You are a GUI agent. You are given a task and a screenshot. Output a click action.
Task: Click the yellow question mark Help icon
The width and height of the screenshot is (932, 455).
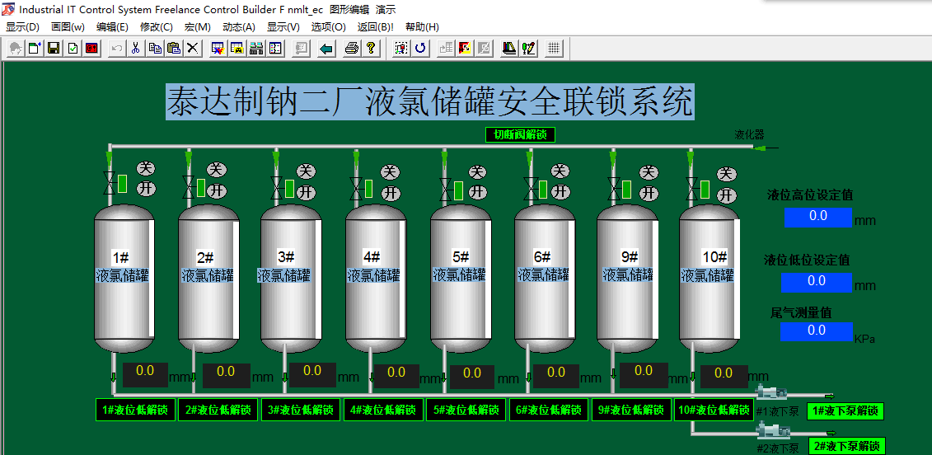tap(371, 49)
